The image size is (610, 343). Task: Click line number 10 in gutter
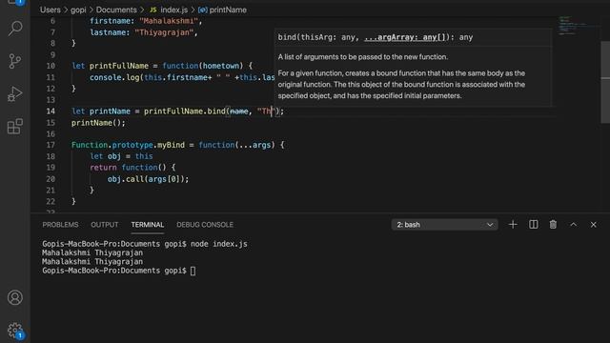click(x=51, y=66)
